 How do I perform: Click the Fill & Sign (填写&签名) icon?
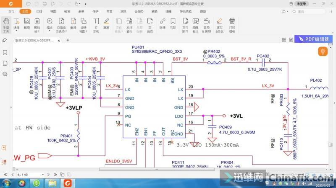coord(219,25)
